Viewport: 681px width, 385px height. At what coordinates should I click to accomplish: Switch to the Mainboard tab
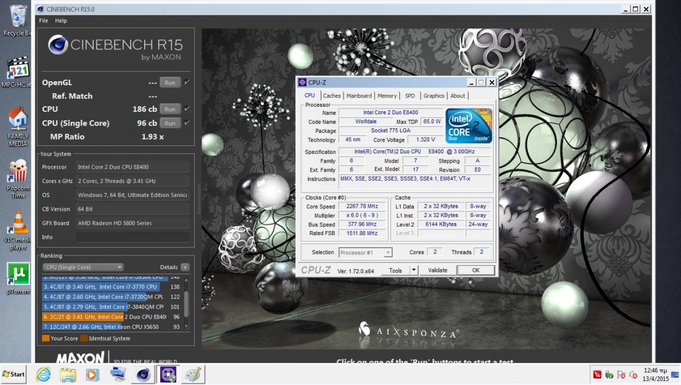tap(359, 96)
